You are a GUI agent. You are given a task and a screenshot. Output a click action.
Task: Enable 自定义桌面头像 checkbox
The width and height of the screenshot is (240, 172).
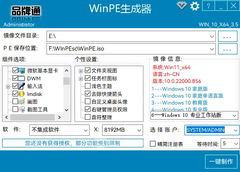(87, 102)
